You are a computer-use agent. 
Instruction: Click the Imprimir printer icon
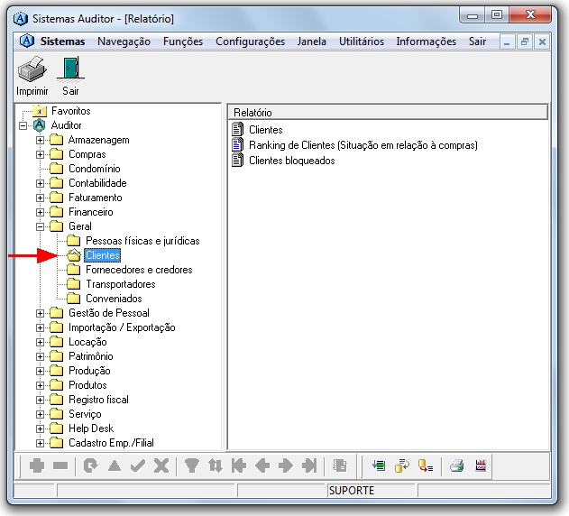click(32, 69)
